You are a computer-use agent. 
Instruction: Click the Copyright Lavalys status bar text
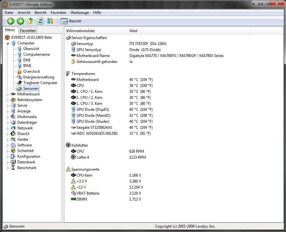click(185, 226)
